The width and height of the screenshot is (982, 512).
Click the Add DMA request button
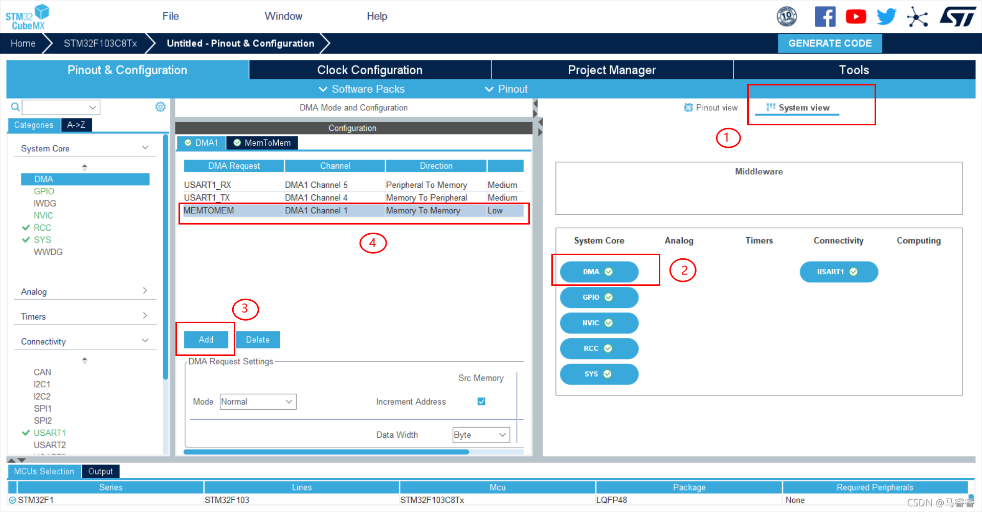coord(206,340)
